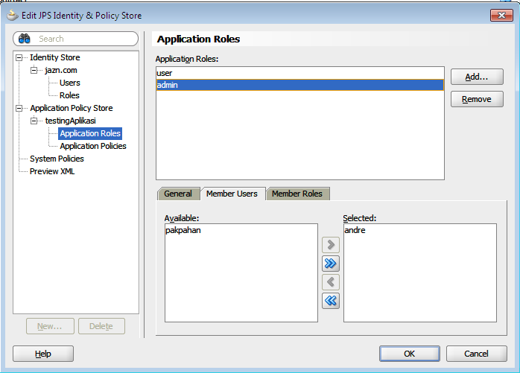Move all users to Selected double arrow
Screen dimensions: 520x373
(331, 264)
